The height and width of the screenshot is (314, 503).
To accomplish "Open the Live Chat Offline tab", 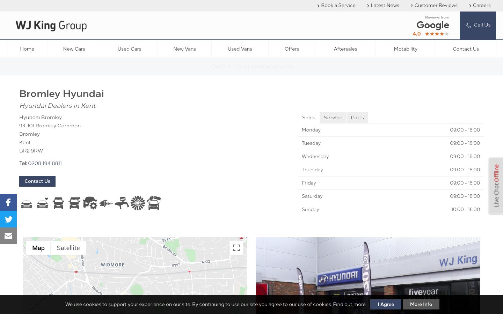I will [x=496, y=186].
